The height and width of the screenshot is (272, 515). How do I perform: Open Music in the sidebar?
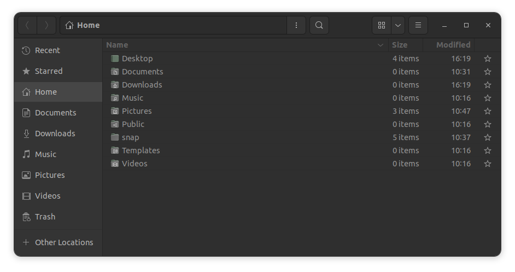point(58,154)
